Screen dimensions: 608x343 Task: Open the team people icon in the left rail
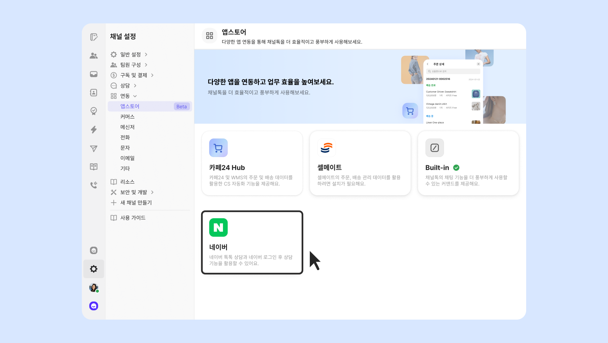click(x=94, y=56)
